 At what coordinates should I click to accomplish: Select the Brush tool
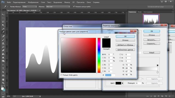click(x=3, y=40)
